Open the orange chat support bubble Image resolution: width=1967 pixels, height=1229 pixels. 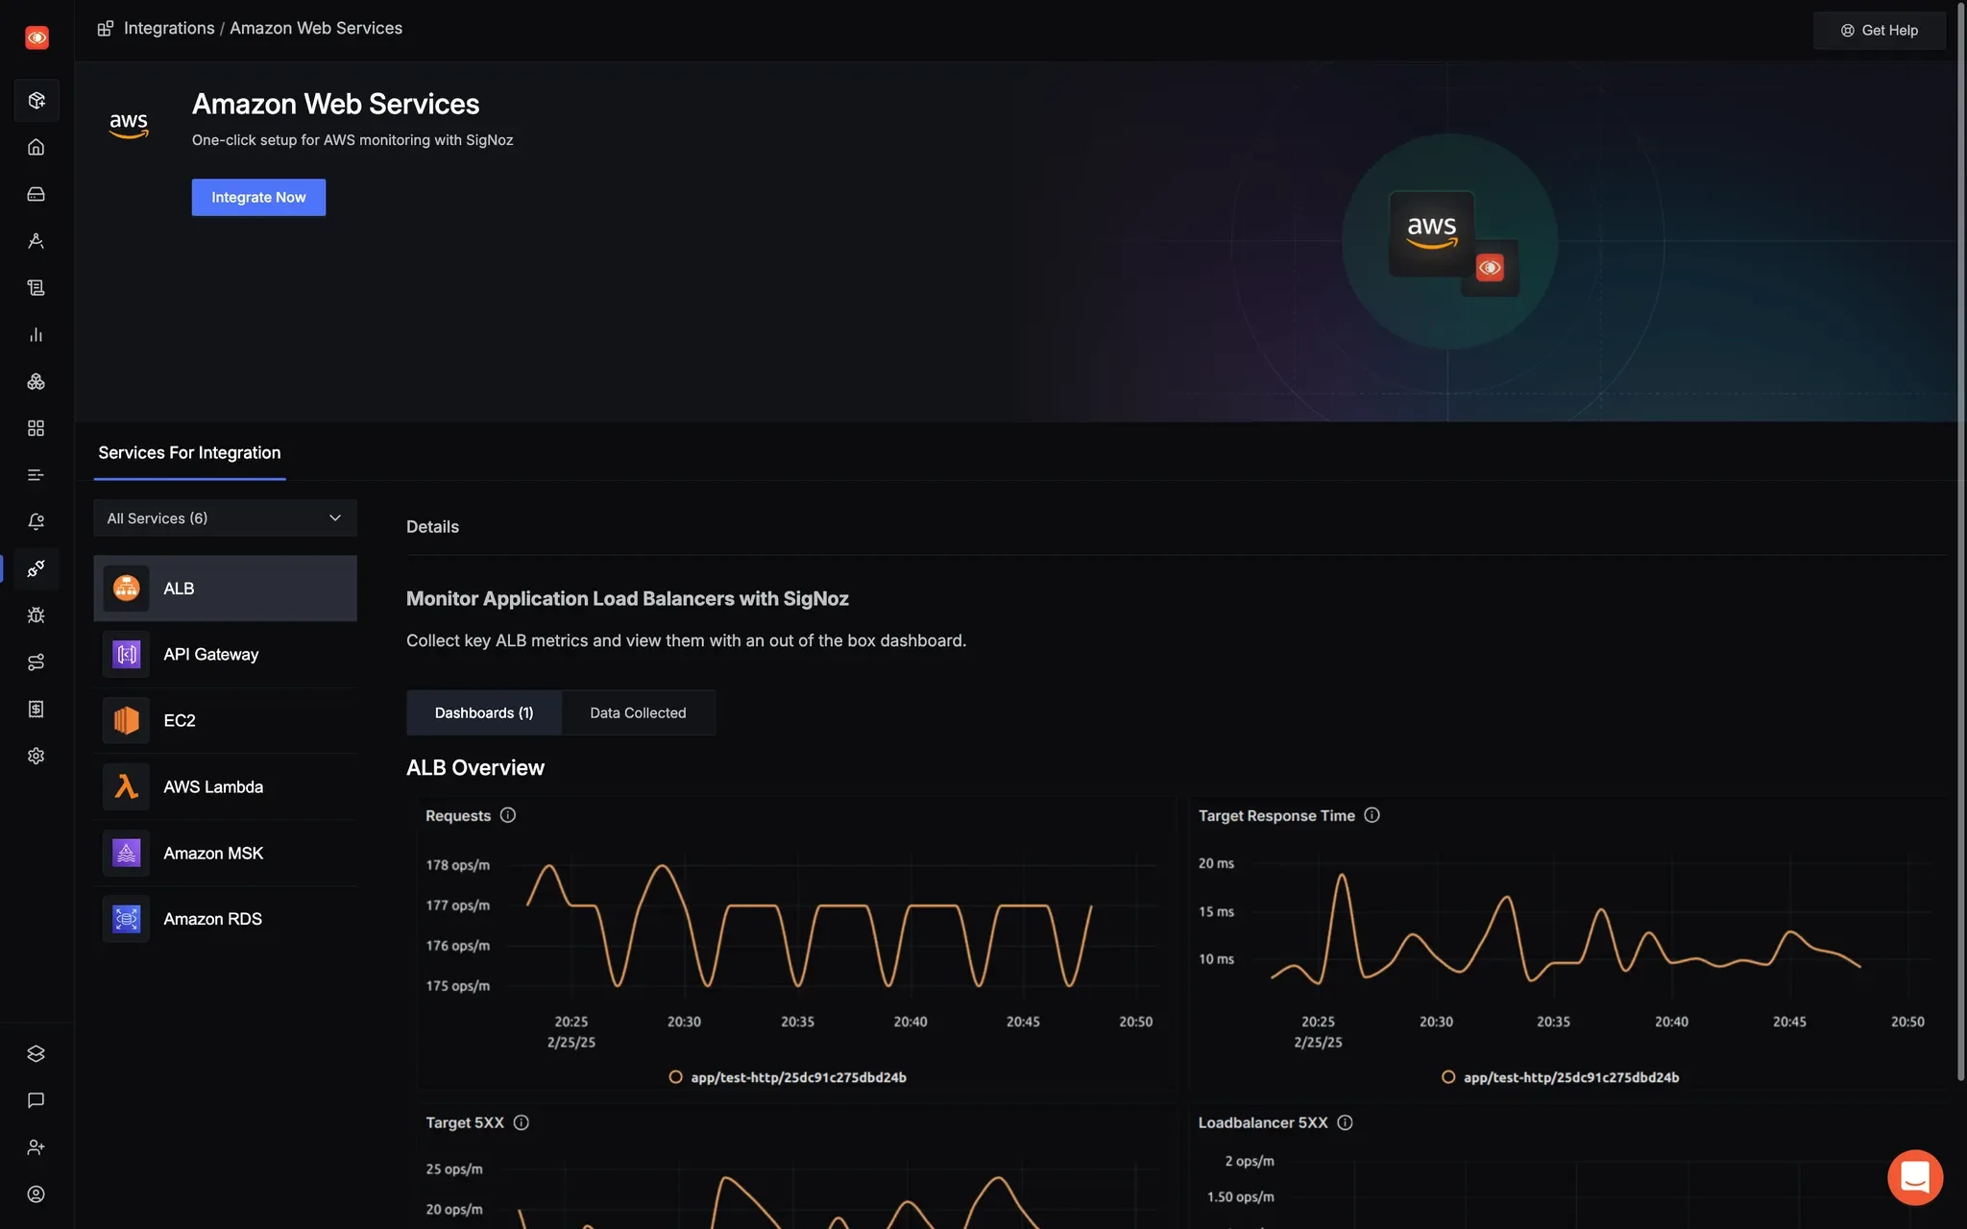(1914, 1176)
